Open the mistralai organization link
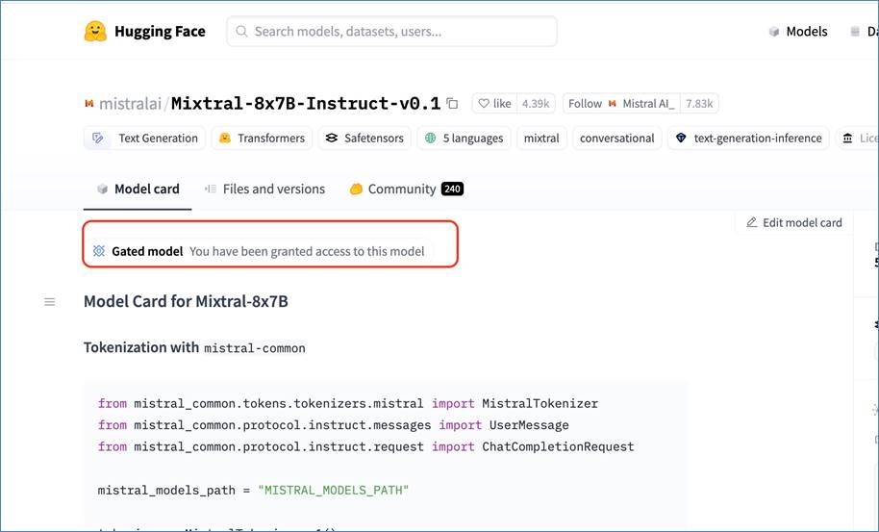Image resolution: width=879 pixels, height=532 pixels. tap(130, 104)
